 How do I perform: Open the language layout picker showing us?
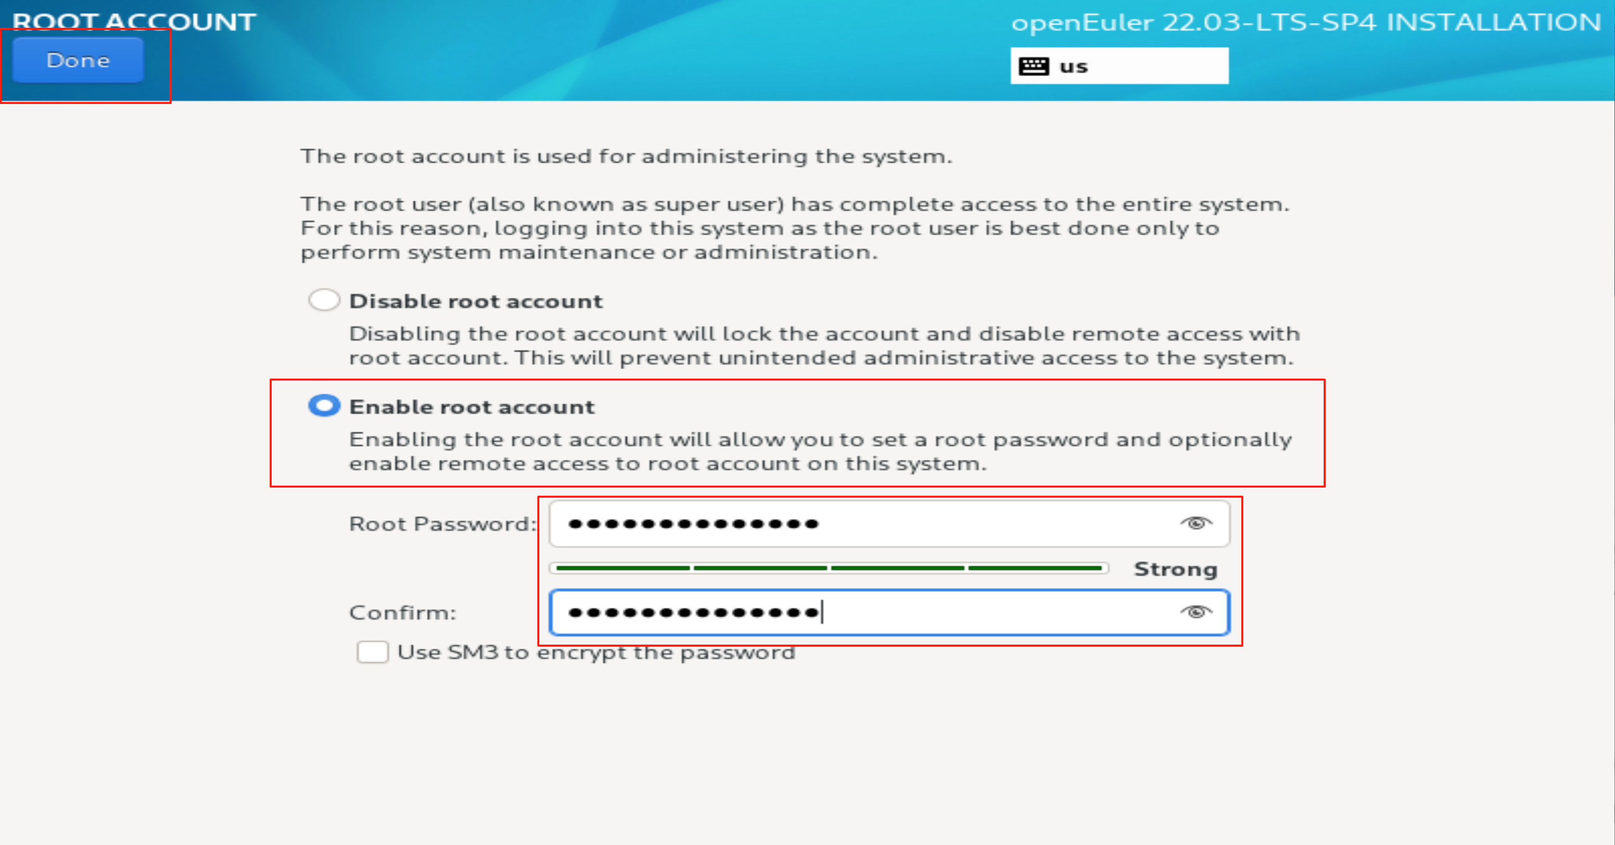[1119, 65]
